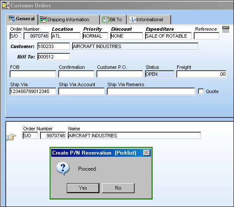Close the Create P/N Reservation dialog
Image resolution: width=234 pixels, height=207 pixels.
click(147, 153)
